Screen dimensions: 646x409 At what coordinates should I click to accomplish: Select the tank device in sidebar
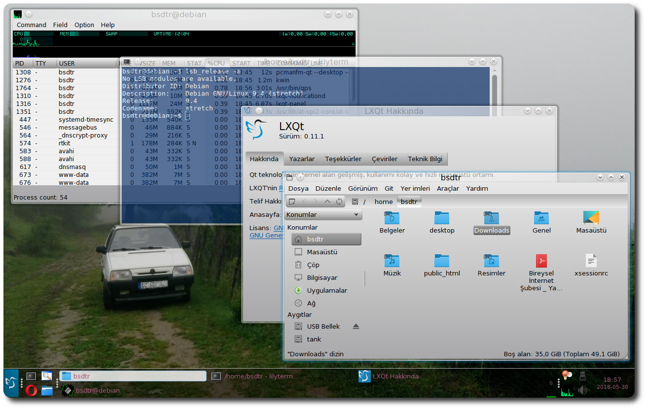coord(326,339)
